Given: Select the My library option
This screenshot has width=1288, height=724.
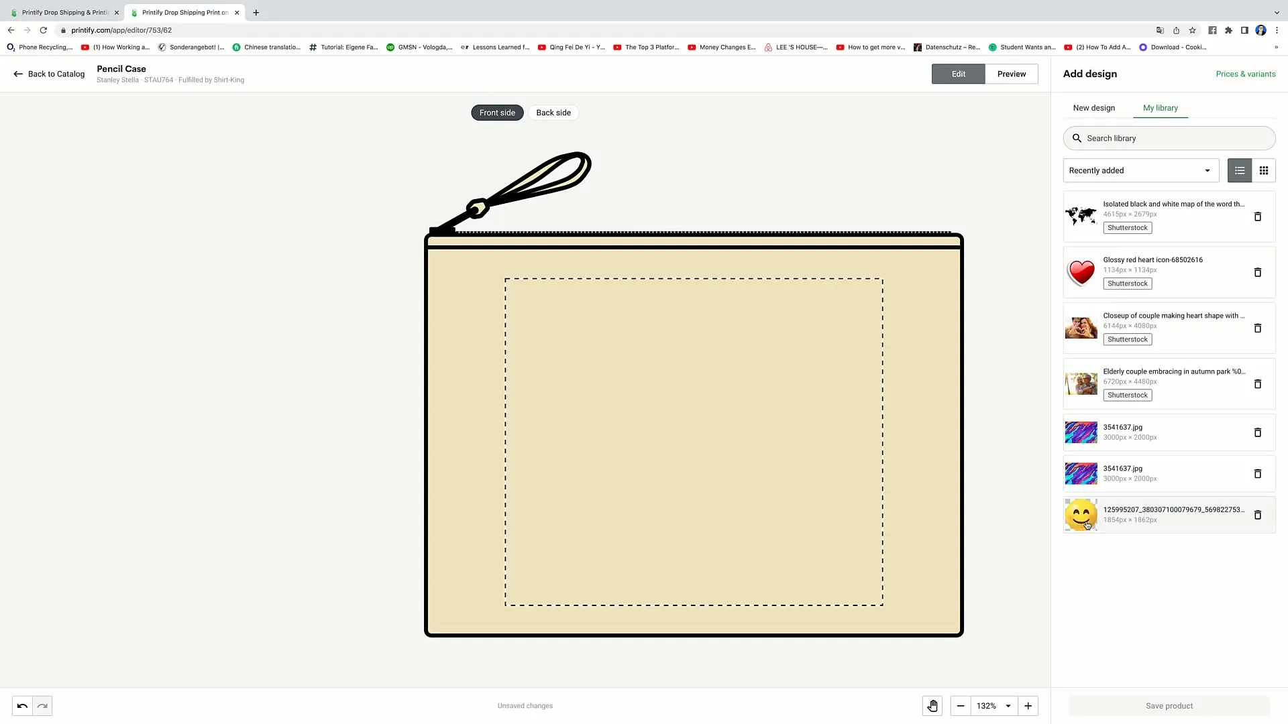Looking at the screenshot, I should 1161,108.
